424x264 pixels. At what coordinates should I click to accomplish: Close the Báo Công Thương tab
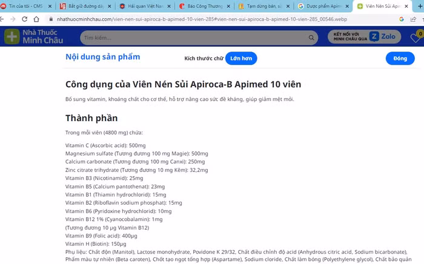point(228,6)
